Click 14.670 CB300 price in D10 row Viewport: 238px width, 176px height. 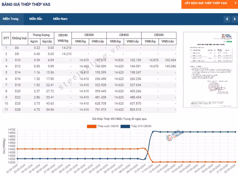[84, 60]
